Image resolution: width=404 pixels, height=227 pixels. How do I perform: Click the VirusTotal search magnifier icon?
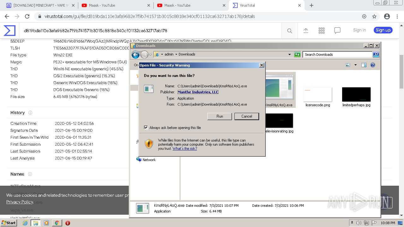(x=289, y=31)
